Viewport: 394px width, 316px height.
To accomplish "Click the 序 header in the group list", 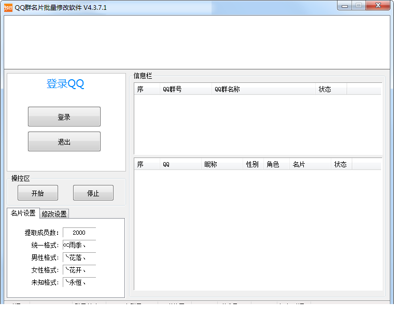I will click(147, 89).
